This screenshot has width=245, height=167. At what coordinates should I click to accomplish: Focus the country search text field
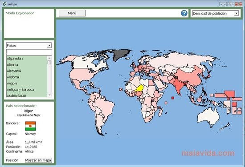click(x=29, y=52)
